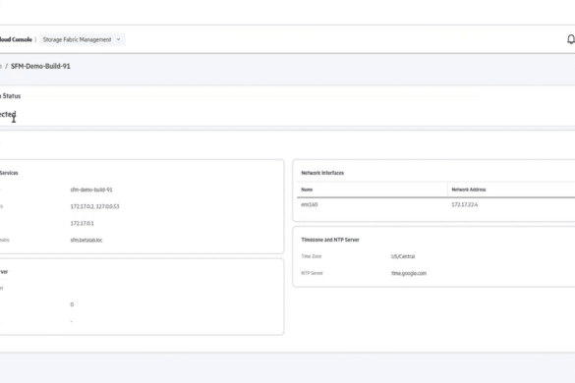Sort by the Network Address column header
The image size is (575, 383).
(x=469, y=190)
